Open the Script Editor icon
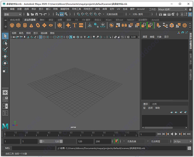194x157 pixels. tap(189, 148)
